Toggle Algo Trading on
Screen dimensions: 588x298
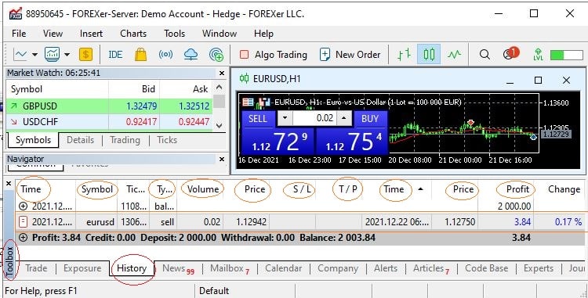(x=274, y=55)
